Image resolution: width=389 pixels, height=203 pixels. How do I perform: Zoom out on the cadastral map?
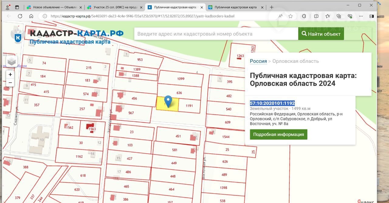click(10, 83)
